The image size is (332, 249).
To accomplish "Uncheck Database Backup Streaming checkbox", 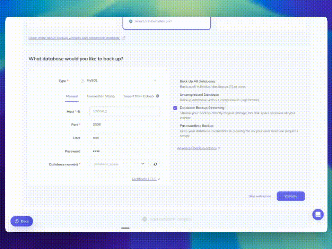I will click(175, 108).
